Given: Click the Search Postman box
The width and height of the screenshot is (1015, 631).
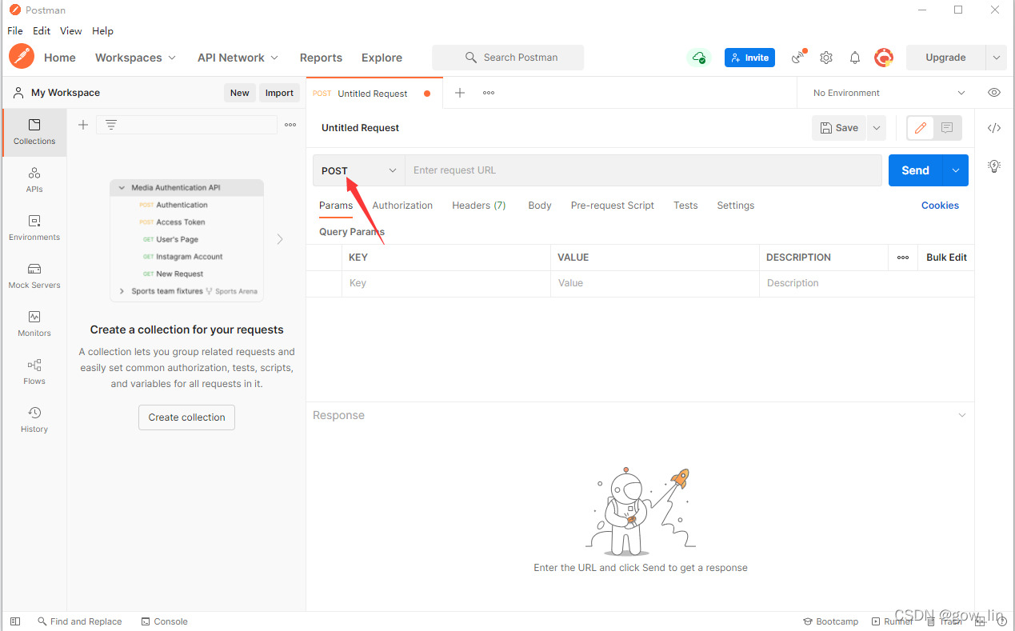Looking at the screenshot, I should 508,58.
